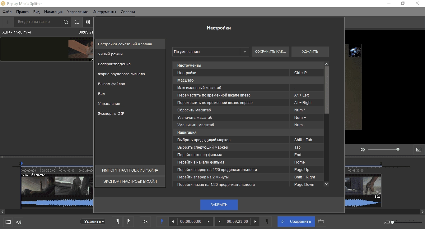Add an end marker flag
Viewport: 425px width, 229px height.
click(128, 222)
